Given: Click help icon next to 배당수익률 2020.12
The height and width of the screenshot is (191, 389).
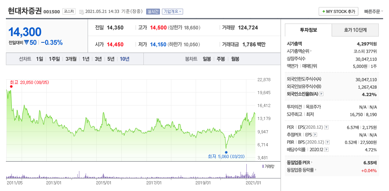Looking at the screenshot, I should click(x=327, y=150).
